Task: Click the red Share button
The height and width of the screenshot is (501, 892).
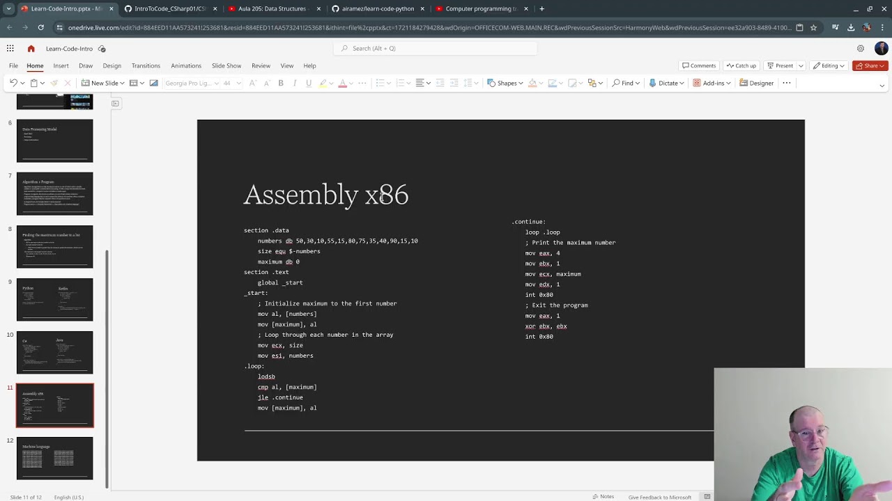Action: tap(870, 65)
